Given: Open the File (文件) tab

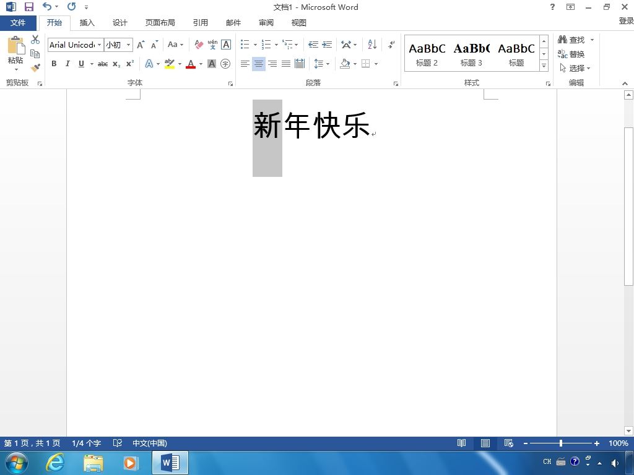Looking at the screenshot, I should click(18, 23).
